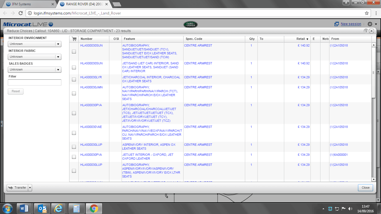Open the Sales Badges dropdown
This screenshot has width=381, height=214.
tap(35, 70)
